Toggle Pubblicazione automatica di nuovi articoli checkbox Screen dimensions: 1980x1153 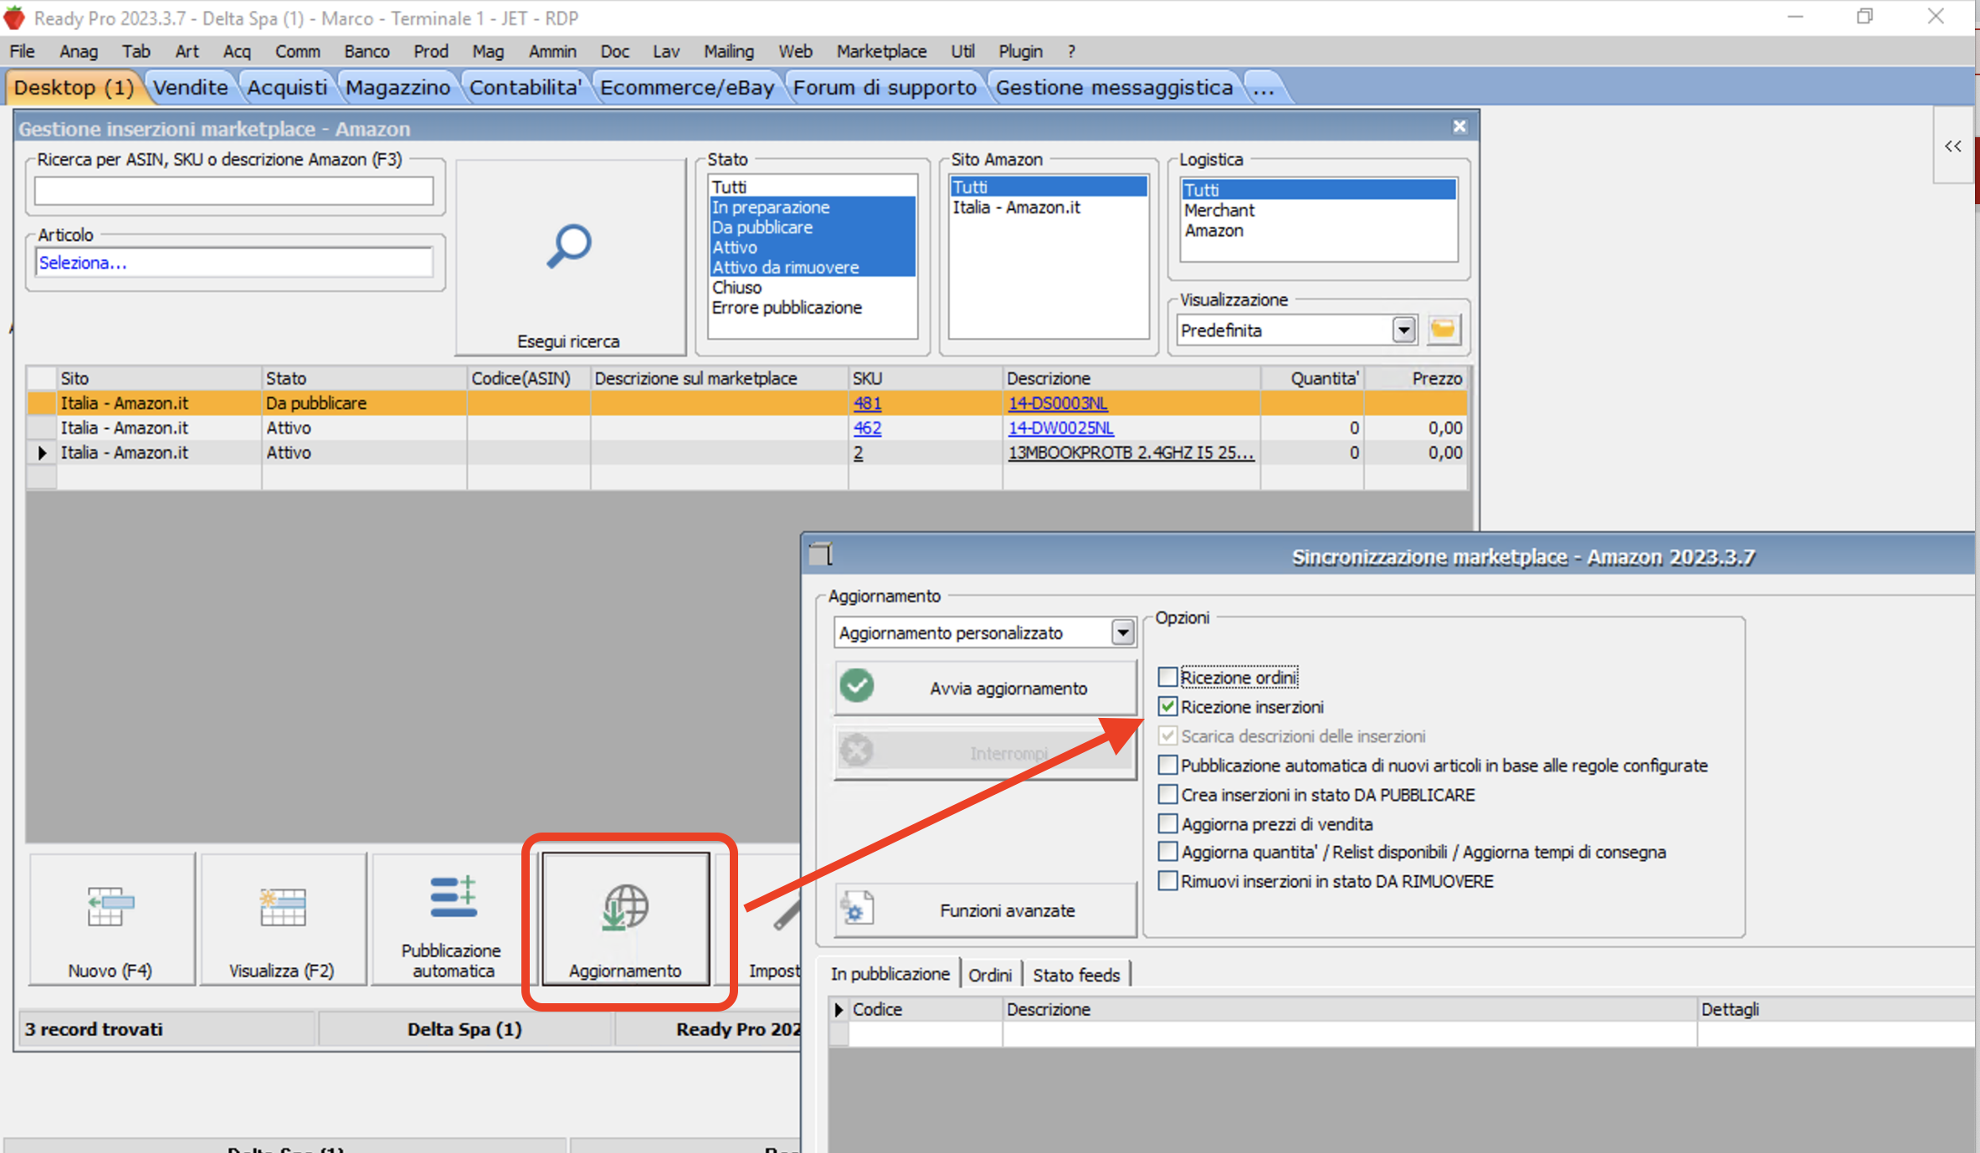1167,765
